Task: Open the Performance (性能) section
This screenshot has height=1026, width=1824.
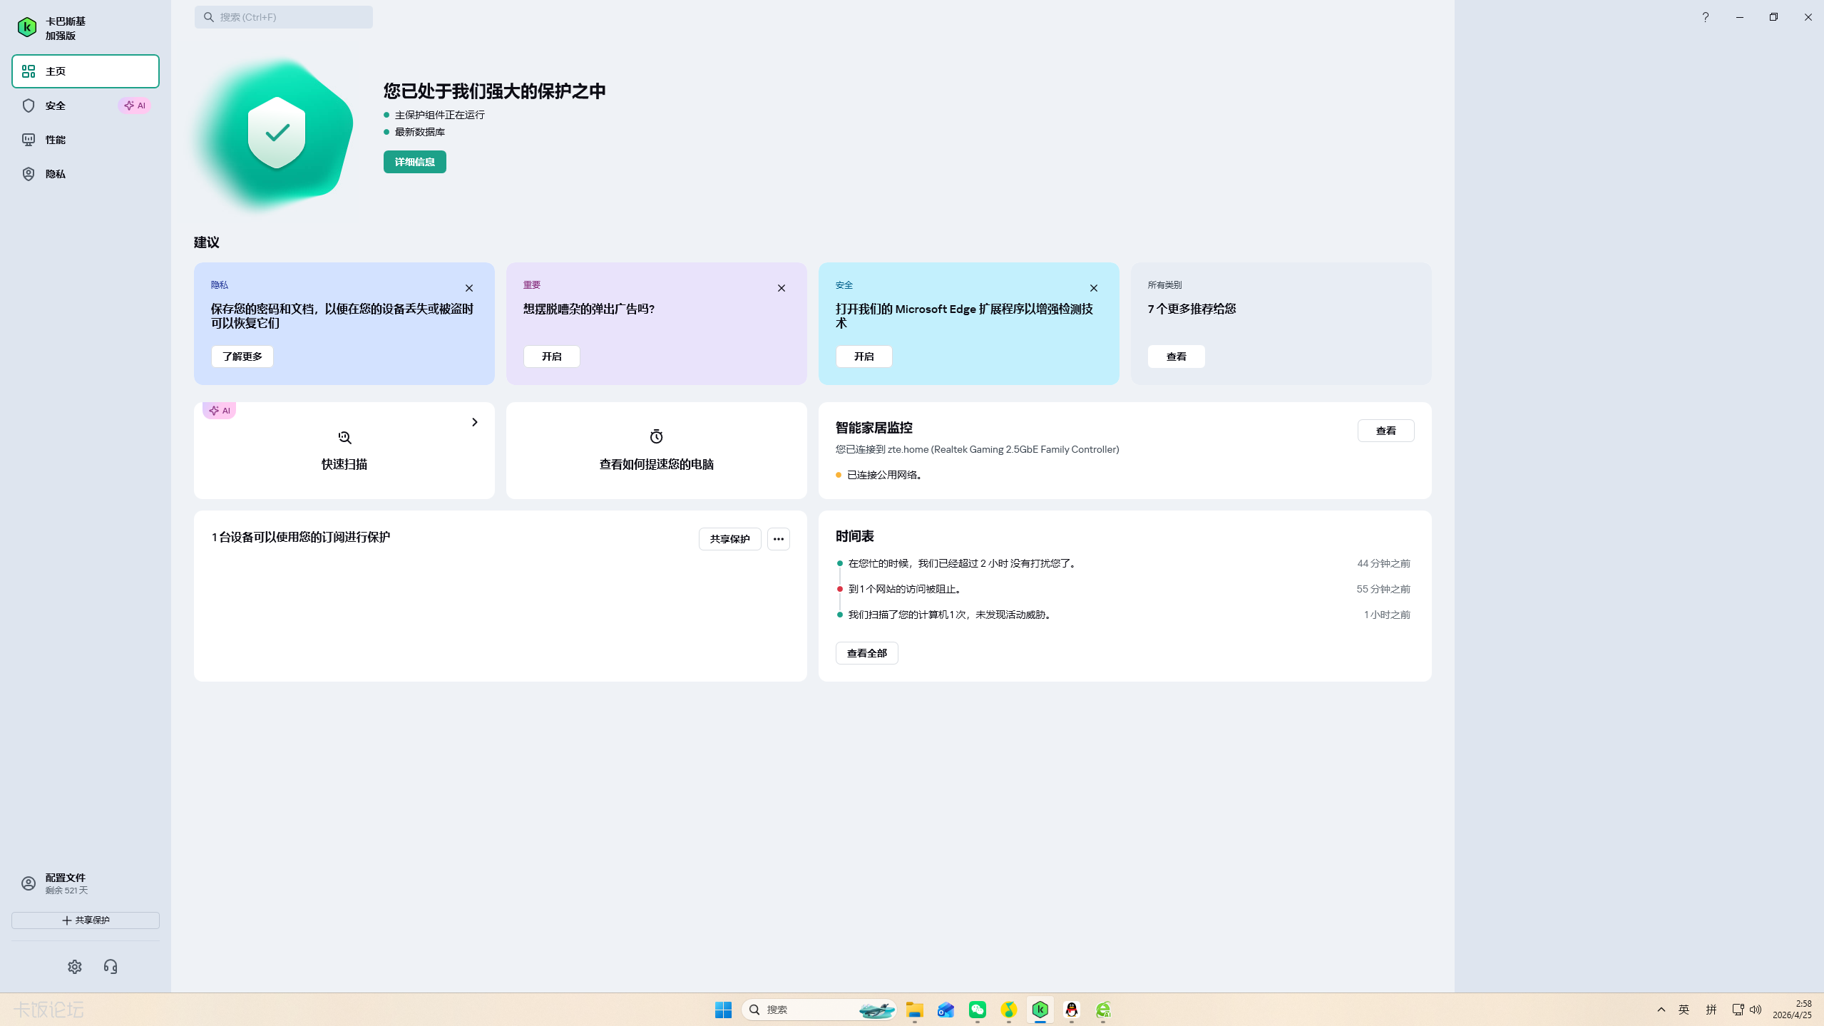Action: tap(86, 140)
